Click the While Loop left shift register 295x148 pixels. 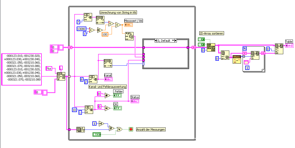pos(70,47)
